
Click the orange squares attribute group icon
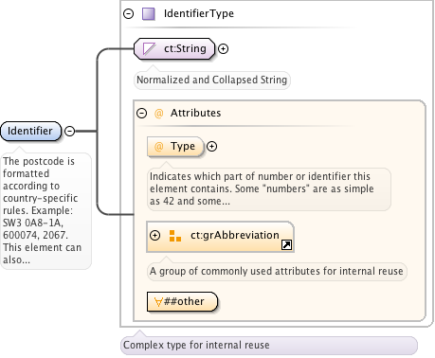(x=175, y=236)
